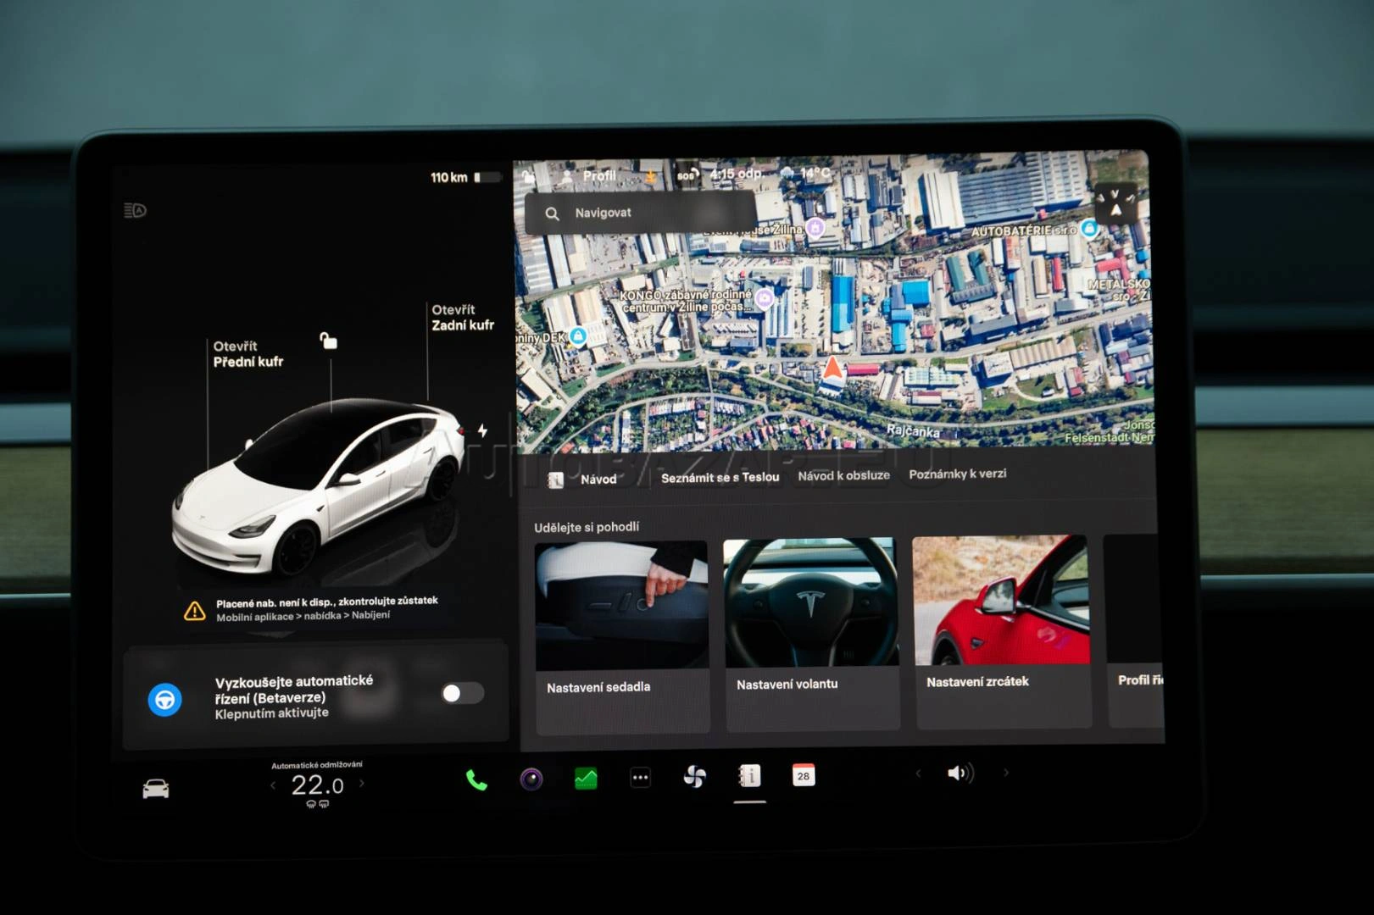This screenshot has width=1374, height=915.
Task: Tap the magnifier icon in Navigovat
Action: pyautogui.click(x=552, y=213)
